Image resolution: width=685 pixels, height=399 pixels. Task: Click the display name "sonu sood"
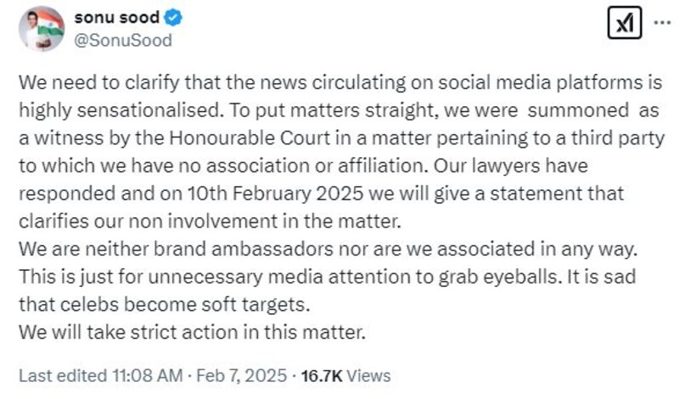(116, 18)
